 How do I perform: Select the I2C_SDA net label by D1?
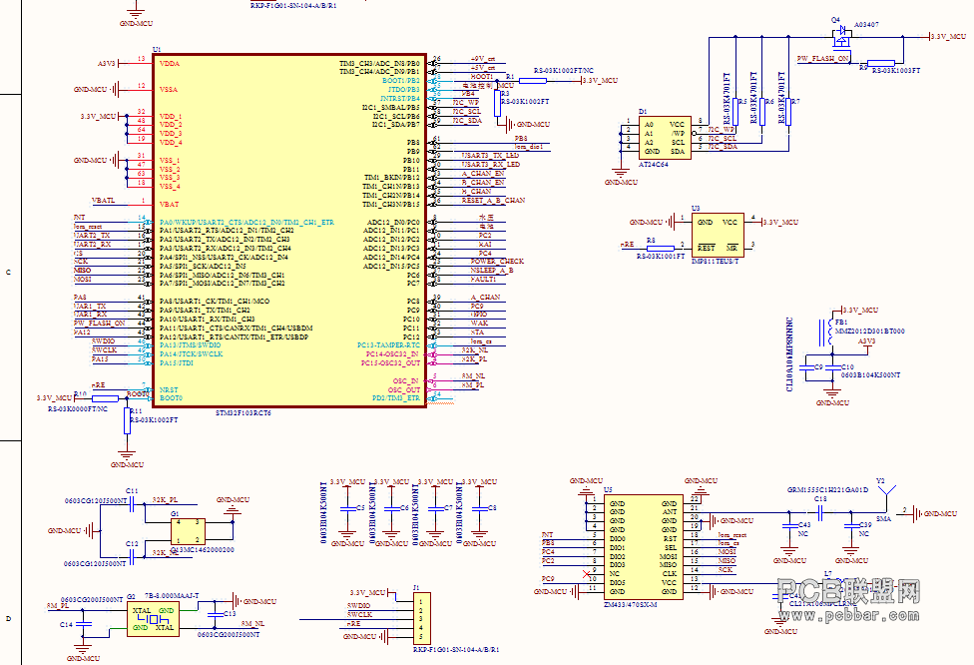(723, 148)
